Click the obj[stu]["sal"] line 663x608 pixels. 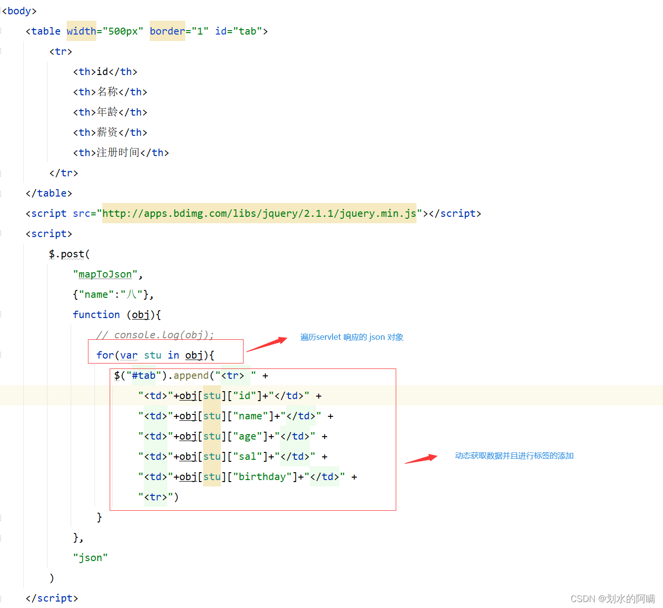[233, 456]
